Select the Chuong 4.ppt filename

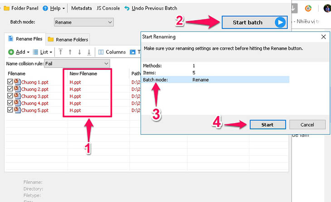34,103
